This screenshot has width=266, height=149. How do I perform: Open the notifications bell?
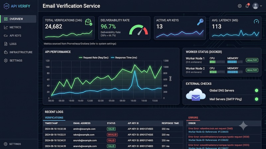coord(247,6)
